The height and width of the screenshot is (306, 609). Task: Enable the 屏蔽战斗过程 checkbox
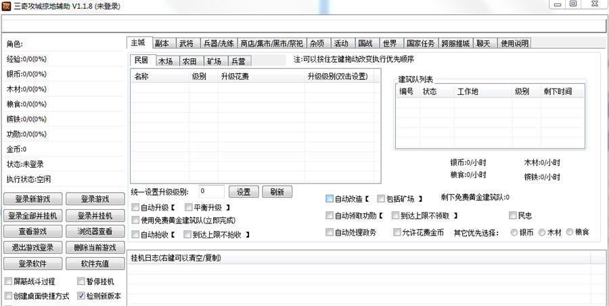8,281
